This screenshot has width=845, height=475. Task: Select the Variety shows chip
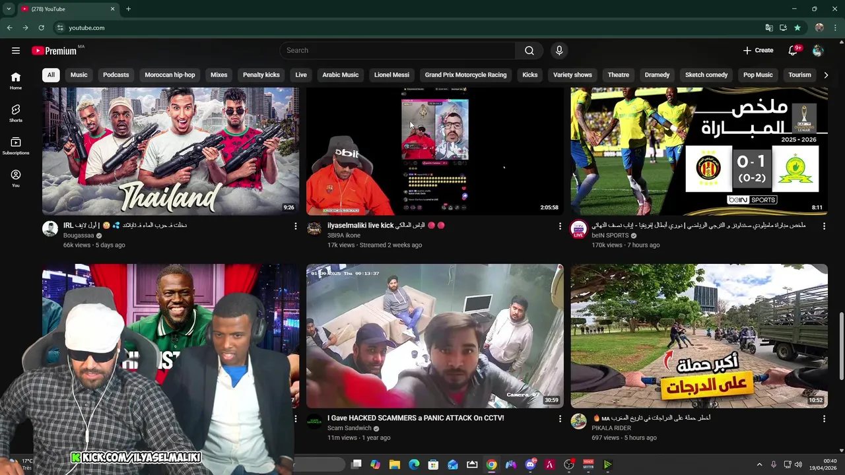[572, 75]
